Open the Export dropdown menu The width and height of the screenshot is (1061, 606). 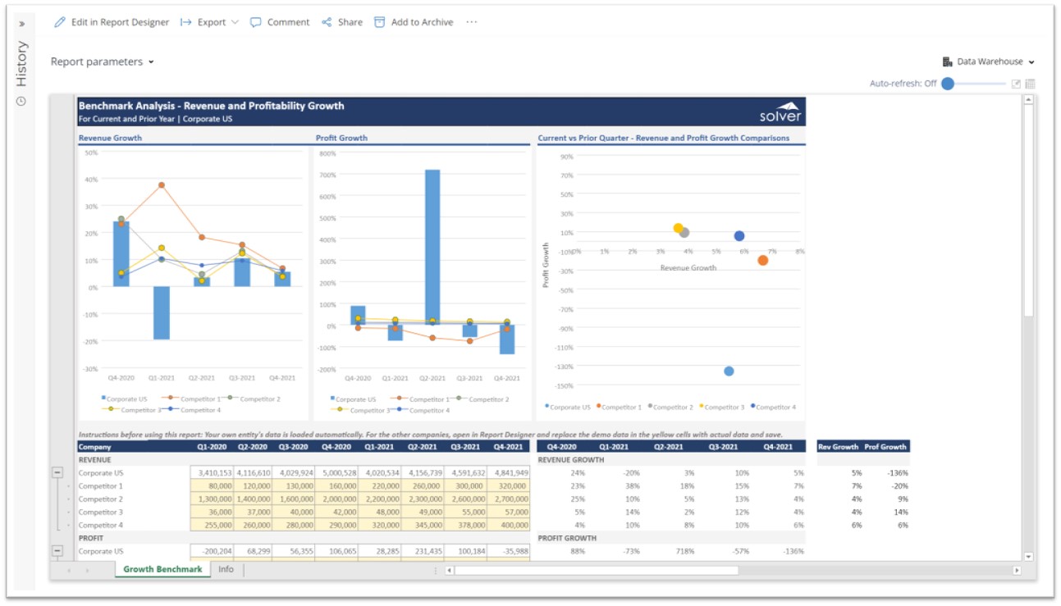[x=210, y=22]
